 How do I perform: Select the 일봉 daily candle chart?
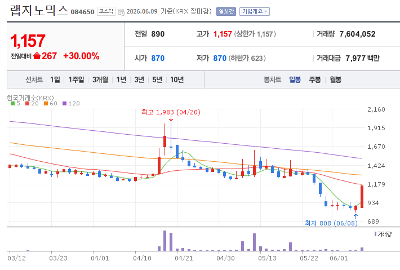click(x=295, y=79)
